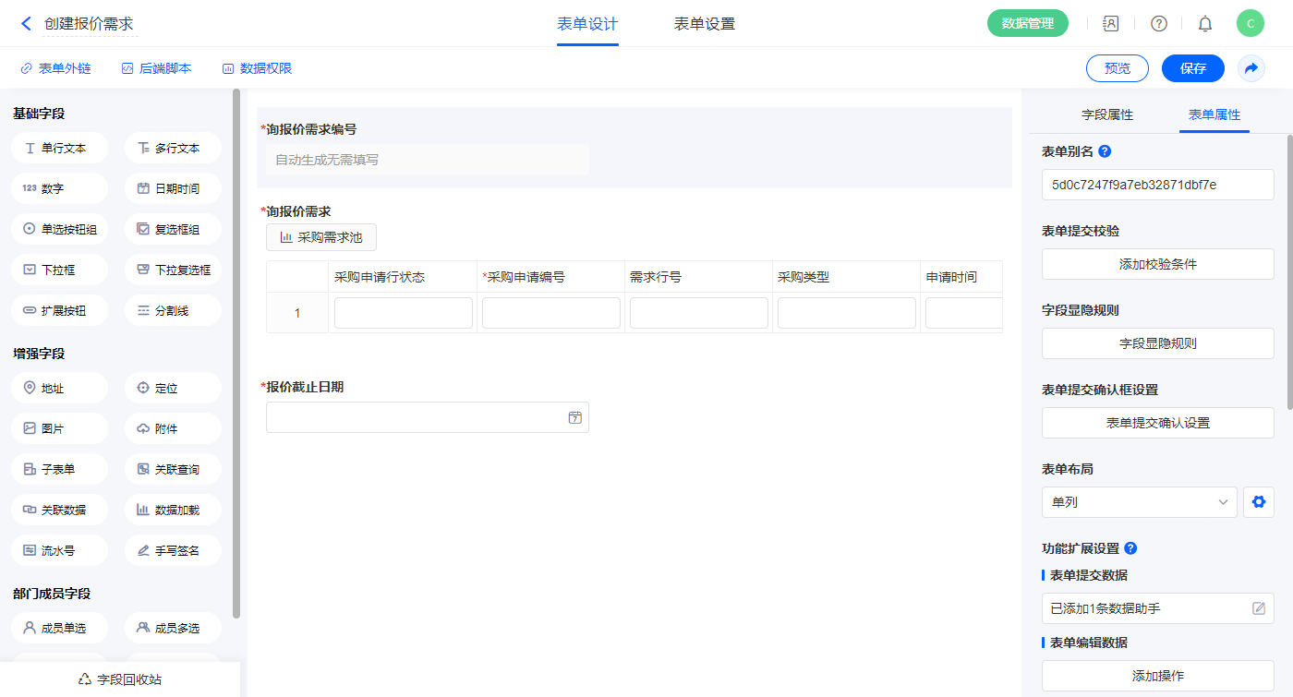Click calendar icon in quote deadline field

click(x=574, y=417)
